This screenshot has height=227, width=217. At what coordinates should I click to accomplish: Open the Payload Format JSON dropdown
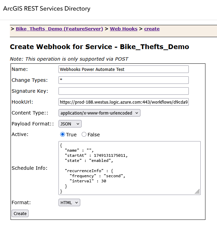tap(70, 124)
